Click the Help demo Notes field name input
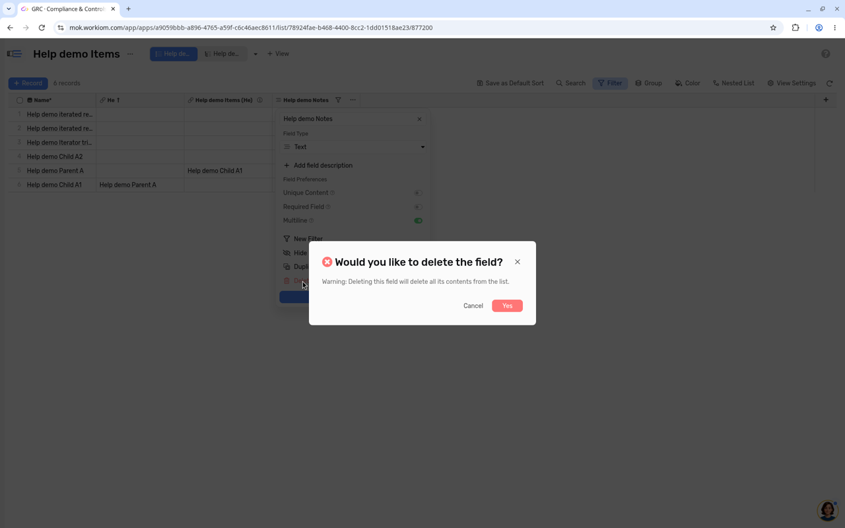Viewport: 845px width, 528px height. click(x=347, y=119)
